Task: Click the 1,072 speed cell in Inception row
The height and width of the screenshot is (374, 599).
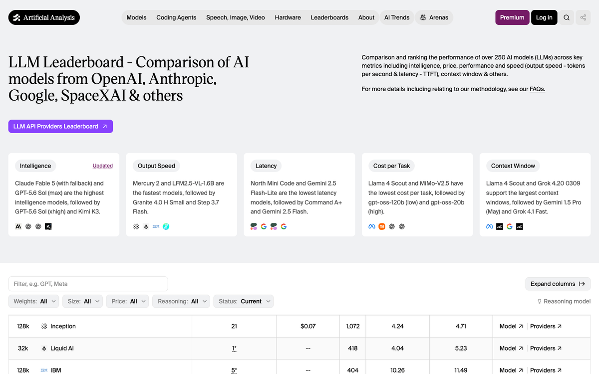Action: [352, 326]
